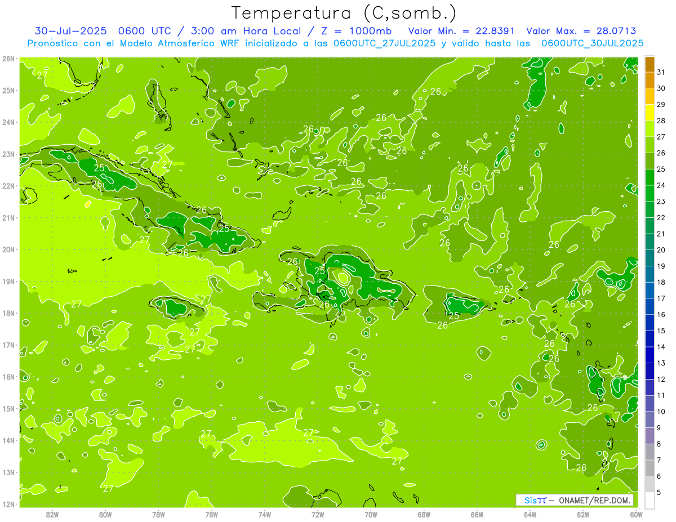This screenshot has height=522, width=676.
Task: Click latitude axis label "20N"
Action: click(8, 249)
